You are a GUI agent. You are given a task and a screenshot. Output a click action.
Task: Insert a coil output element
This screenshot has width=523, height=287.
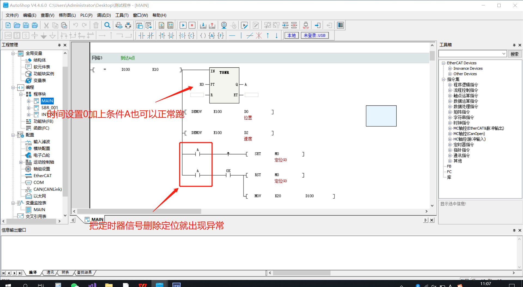click(x=203, y=35)
